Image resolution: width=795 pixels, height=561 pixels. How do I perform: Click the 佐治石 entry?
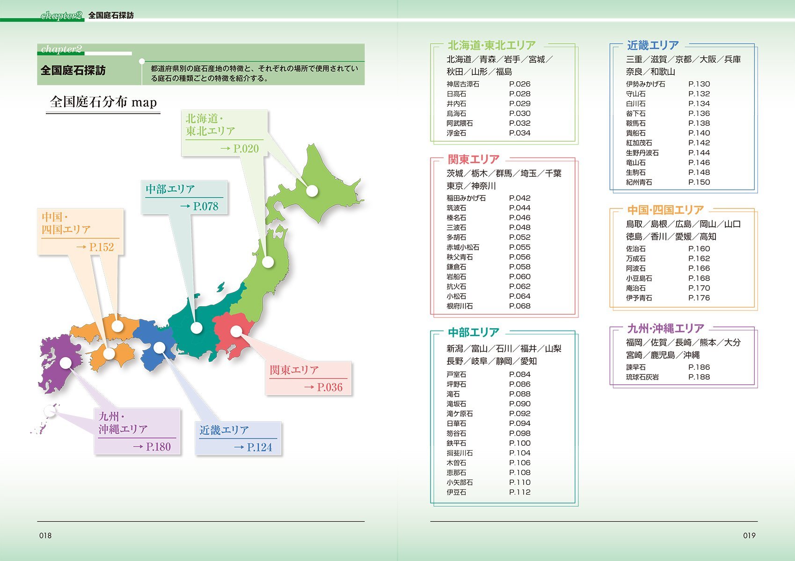point(668,249)
